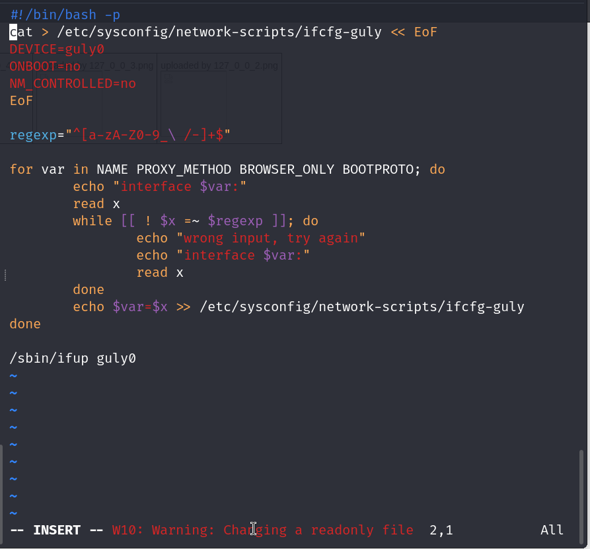Click the DEVICE=guly0 line
The width and height of the screenshot is (590, 549).
57,49
